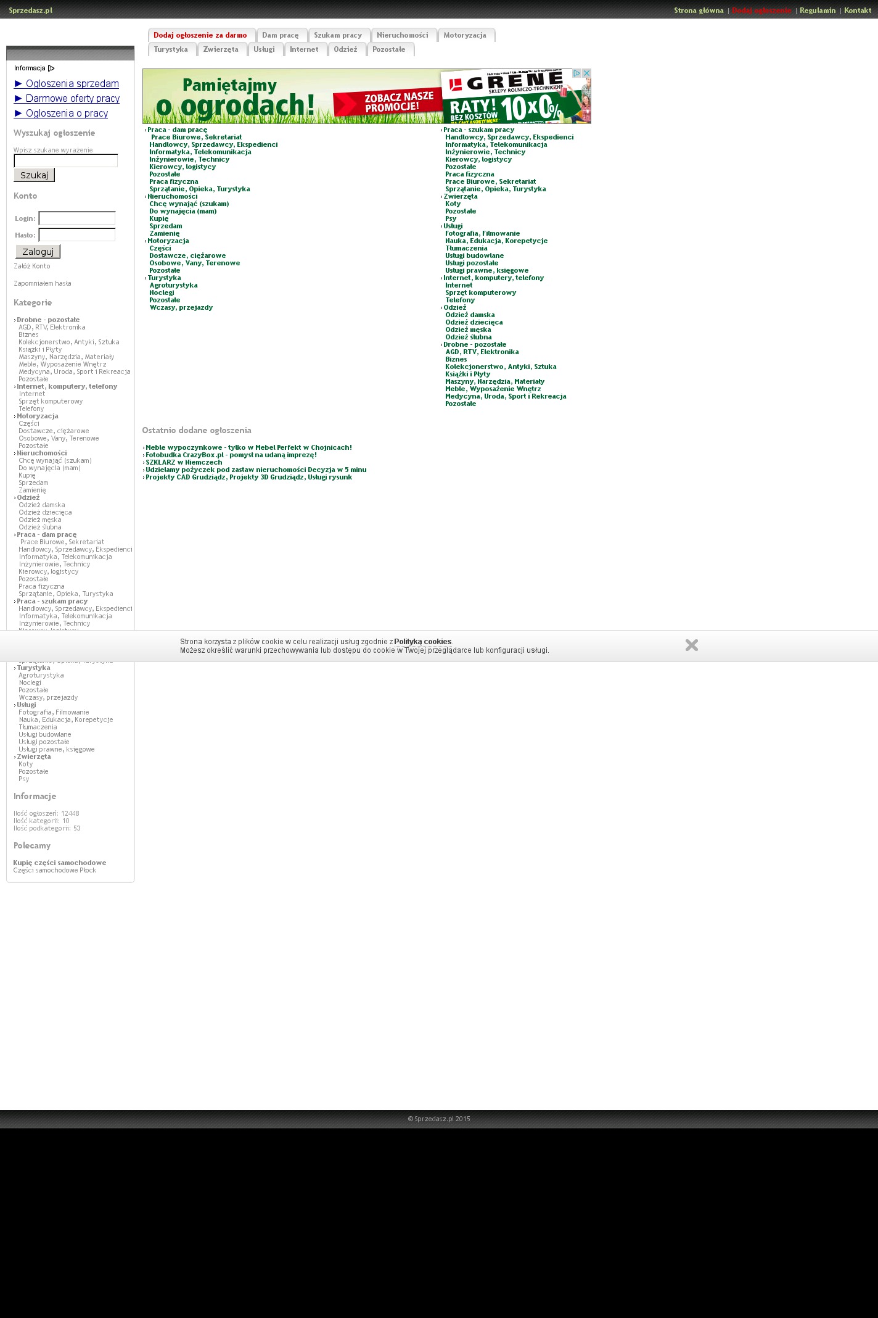Open the 'Turystyka' tab
Image resolution: width=878 pixels, height=1318 pixels.
pos(171,49)
